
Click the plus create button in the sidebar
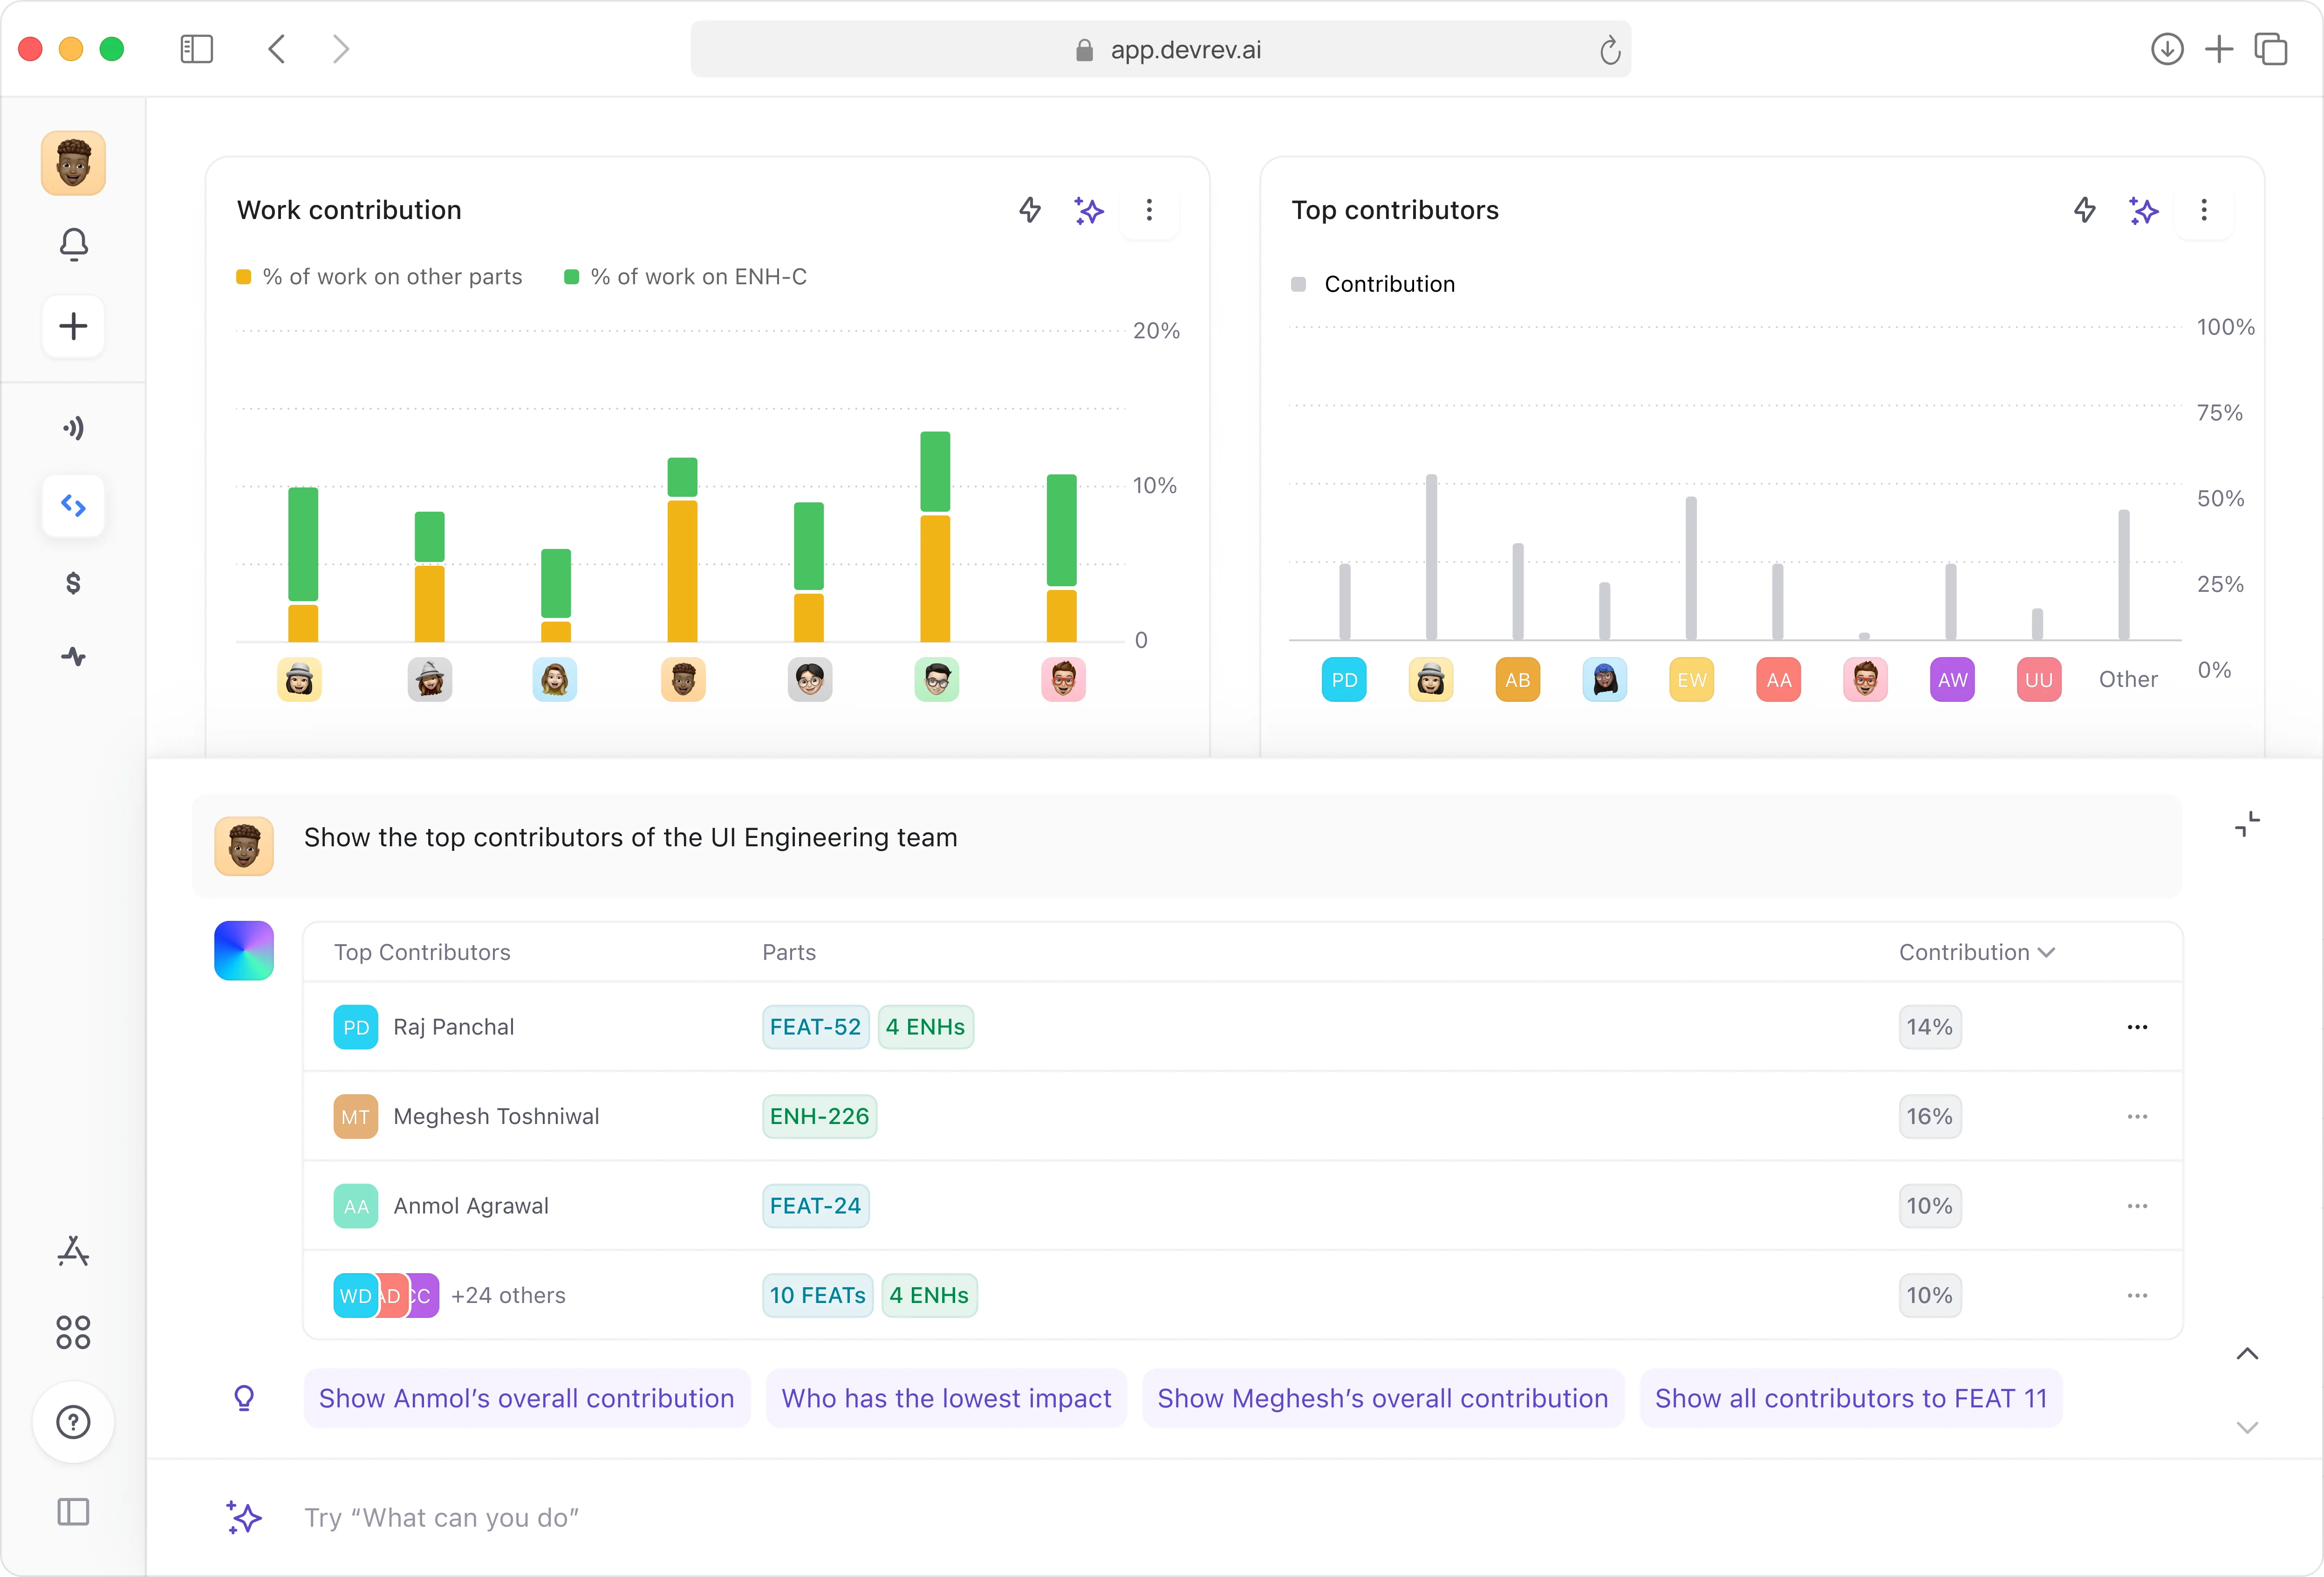click(73, 326)
